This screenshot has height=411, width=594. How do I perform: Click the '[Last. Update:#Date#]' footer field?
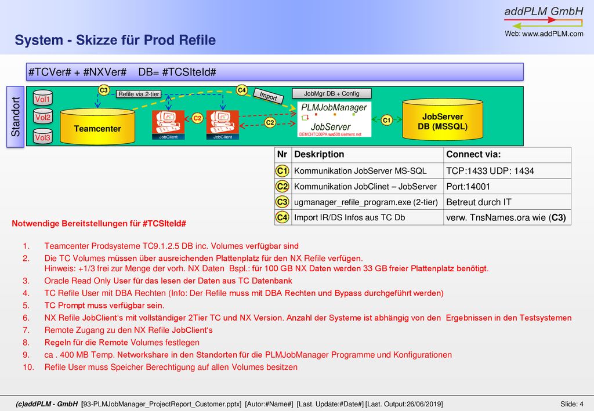click(x=330, y=404)
